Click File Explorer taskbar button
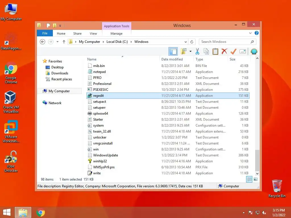The width and height of the screenshot is (291, 218). pyautogui.click(x=23, y=212)
